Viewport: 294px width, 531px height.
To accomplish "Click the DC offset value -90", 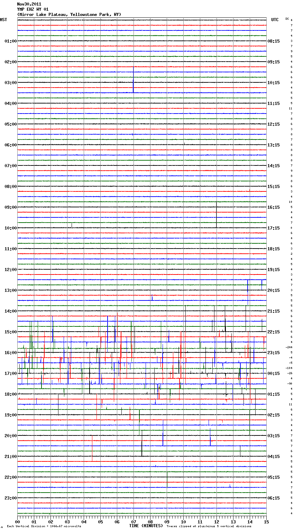I will pos(290,384).
